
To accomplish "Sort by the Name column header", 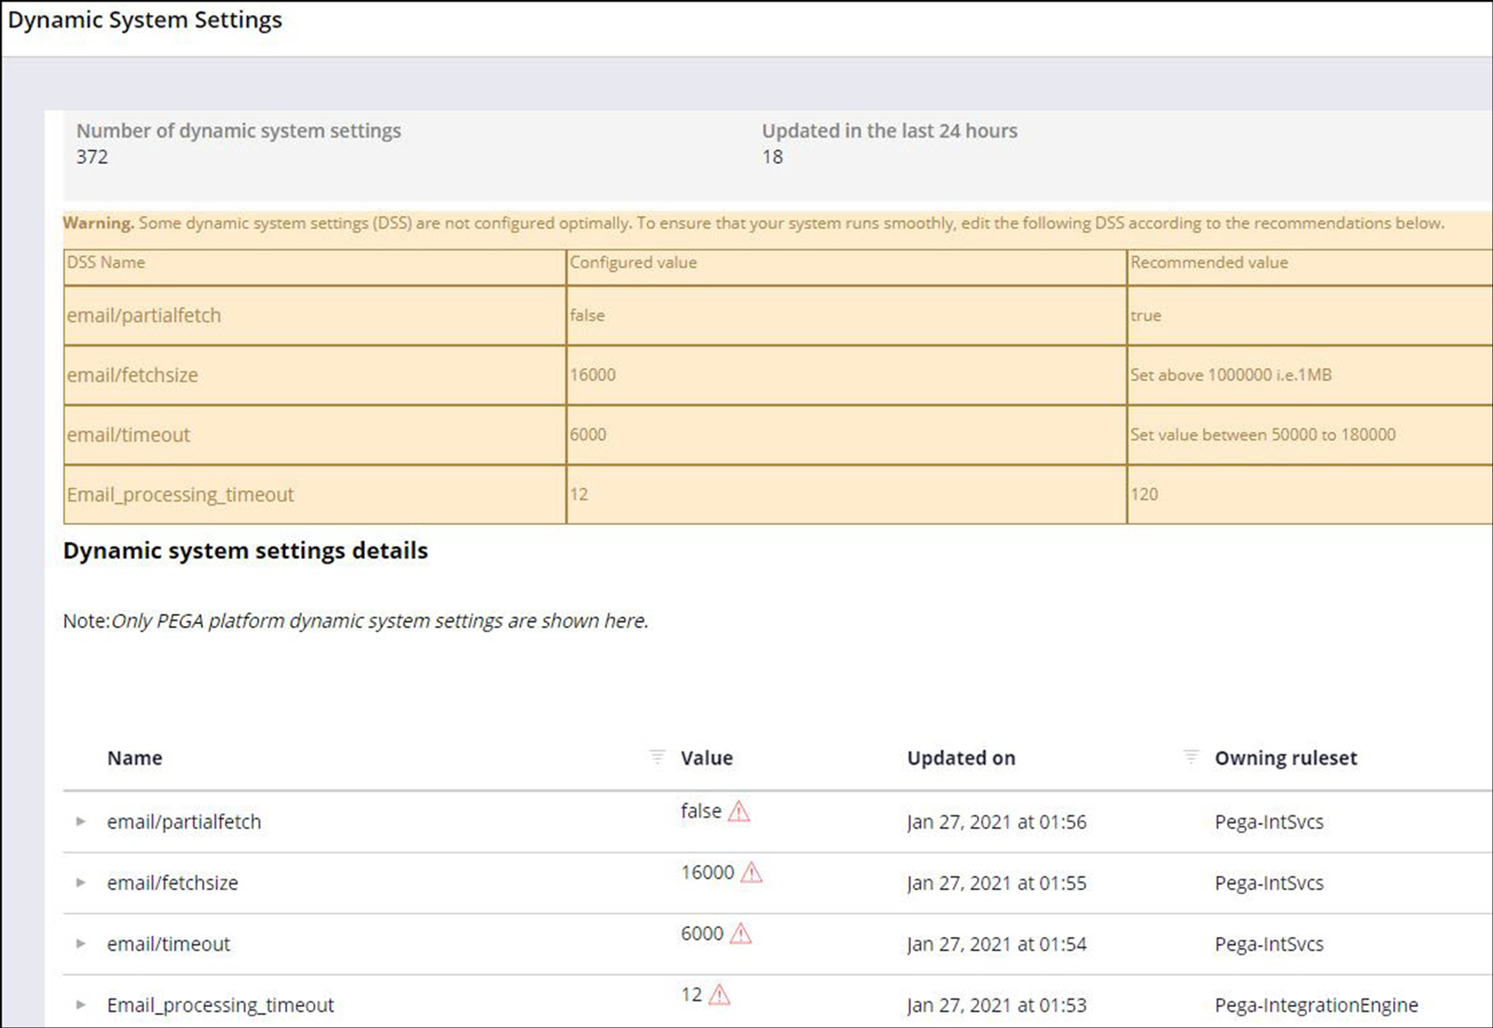I will coord(135,758).
